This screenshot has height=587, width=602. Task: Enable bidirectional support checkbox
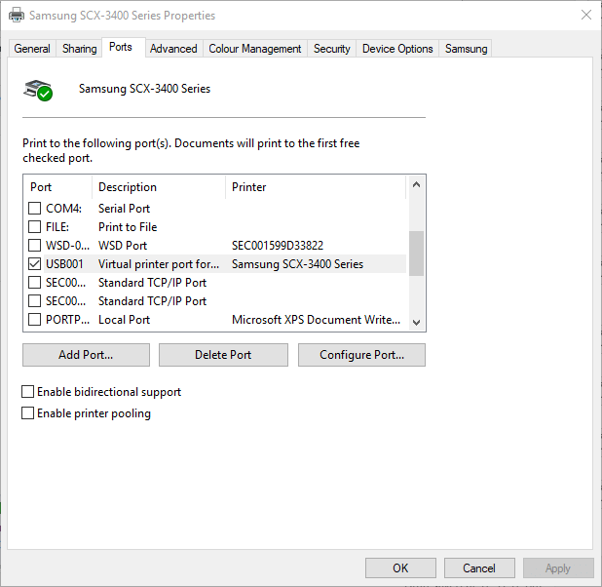pyautogui.click(x=27, y=392)
